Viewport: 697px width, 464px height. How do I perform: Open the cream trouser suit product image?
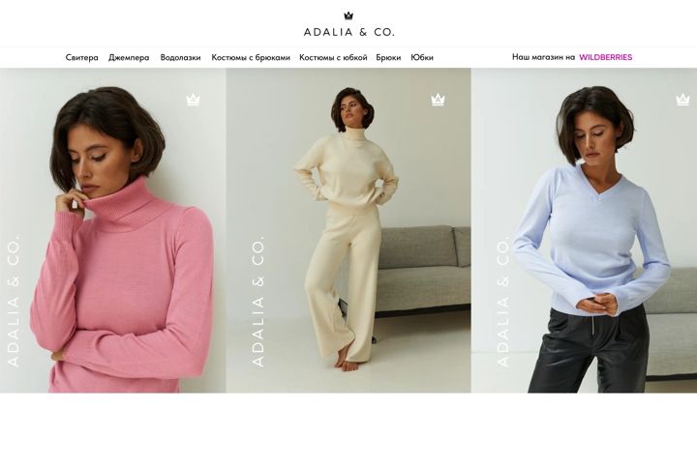[x=348, y=230]
